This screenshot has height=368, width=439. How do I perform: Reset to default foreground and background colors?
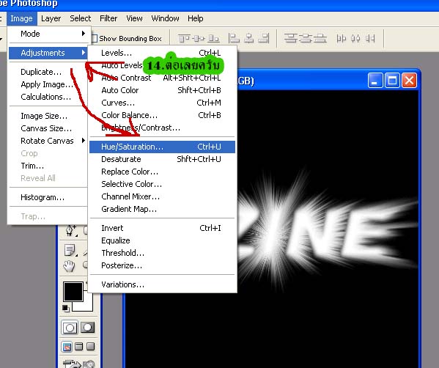click(66, 308)
